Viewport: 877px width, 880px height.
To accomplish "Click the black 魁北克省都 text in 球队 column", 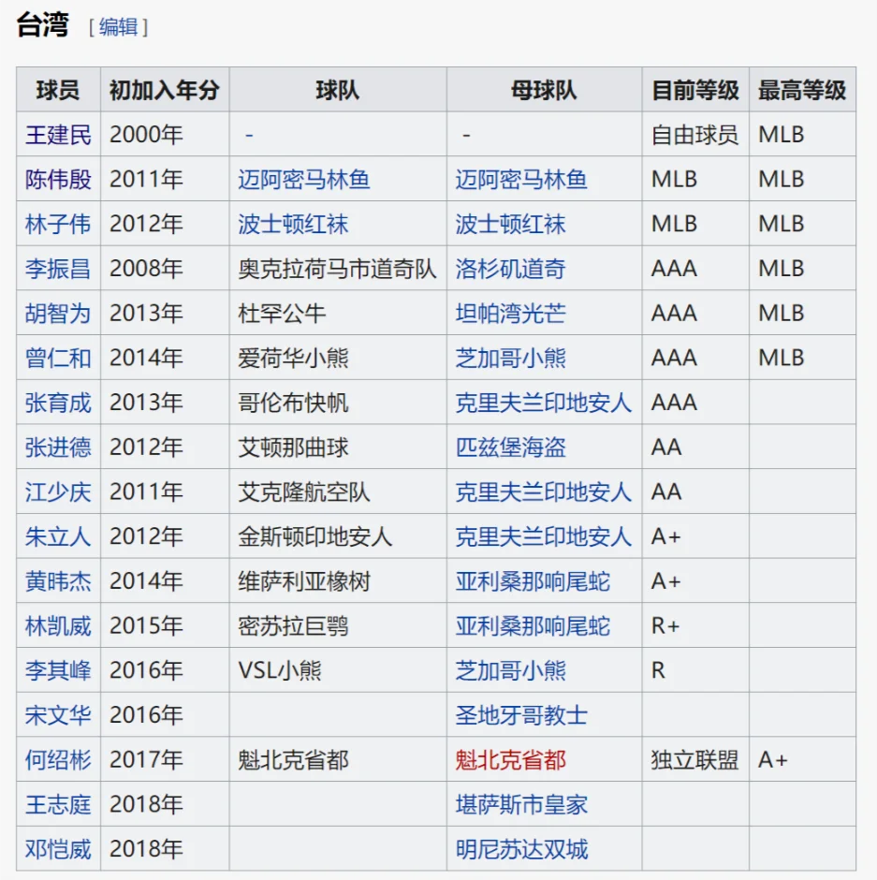I will click(x=293, y=760).
